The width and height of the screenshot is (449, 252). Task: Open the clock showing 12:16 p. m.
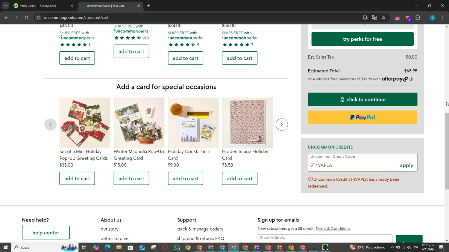pyautogui.click(x=428, y=247)
